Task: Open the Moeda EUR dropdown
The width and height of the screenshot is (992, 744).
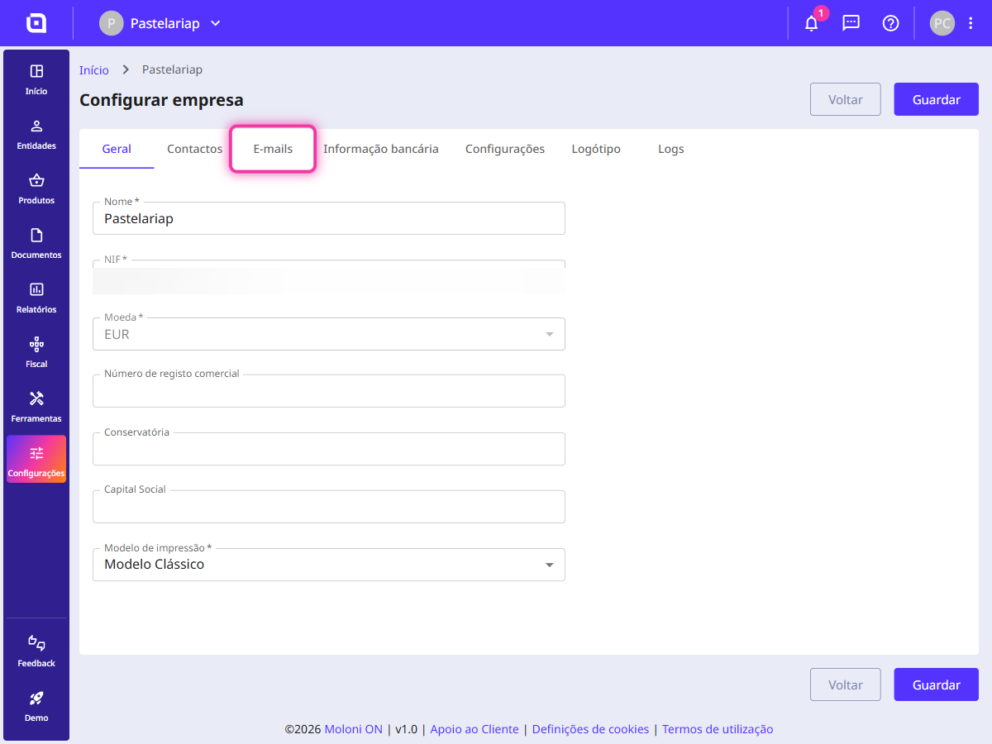Action: 329,335
